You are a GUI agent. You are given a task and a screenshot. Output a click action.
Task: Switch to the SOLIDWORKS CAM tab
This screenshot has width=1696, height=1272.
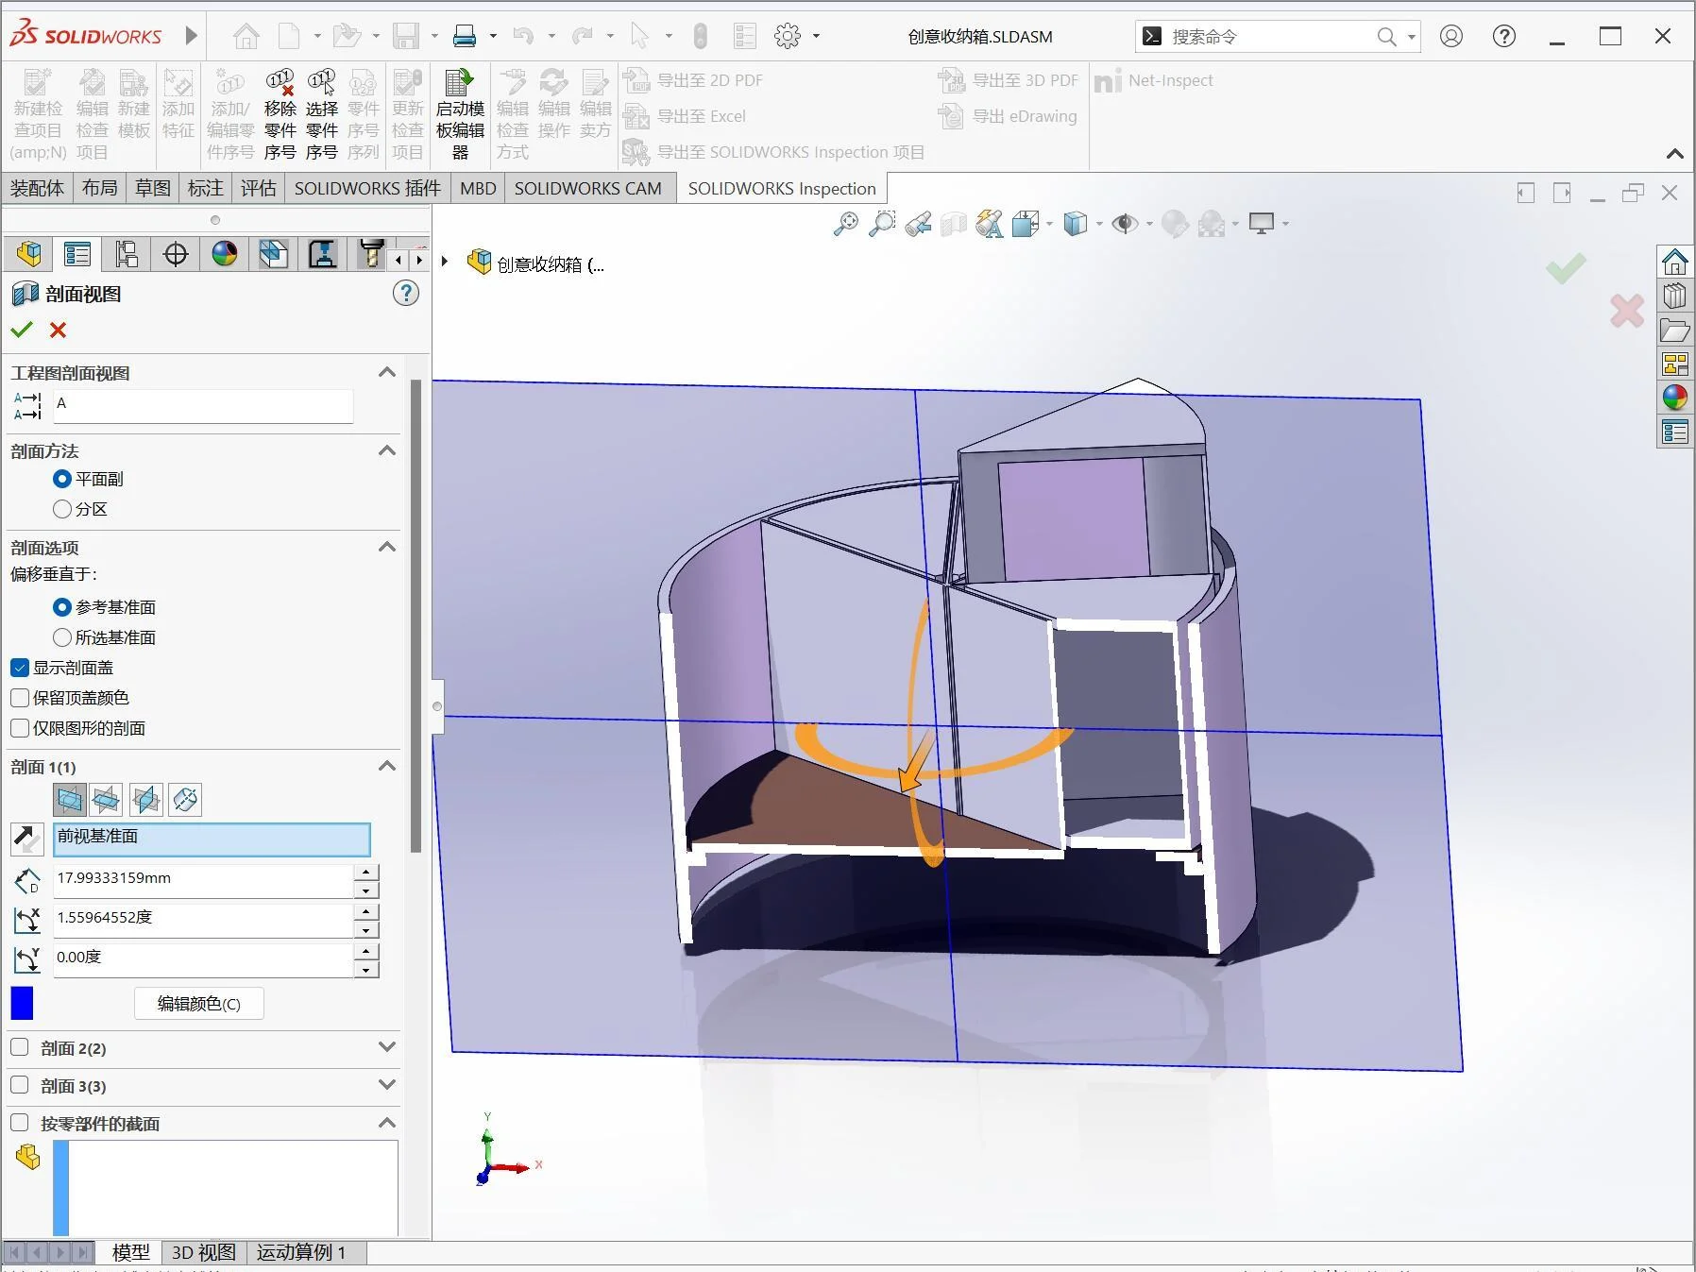pos(588,188)
